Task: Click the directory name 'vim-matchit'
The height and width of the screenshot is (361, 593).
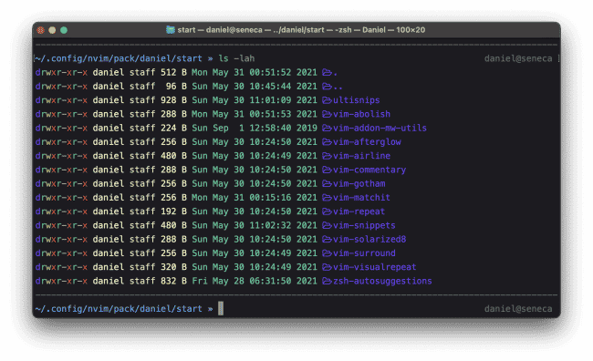Action: [361, 198]
